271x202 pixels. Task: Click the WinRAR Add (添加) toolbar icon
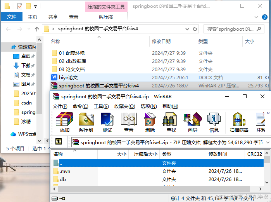pos(64,122)
